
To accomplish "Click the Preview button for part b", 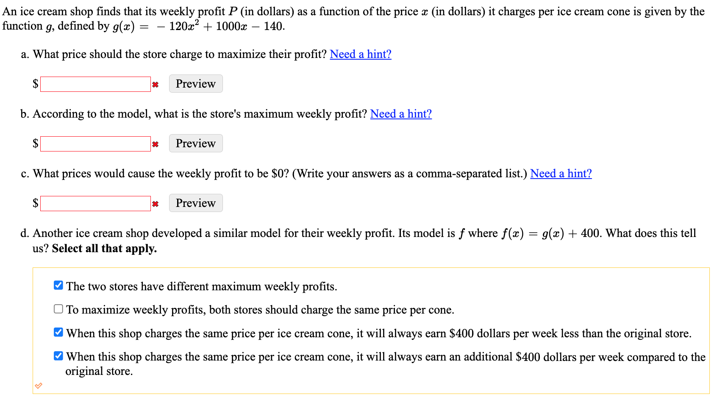I will point(195,143).
